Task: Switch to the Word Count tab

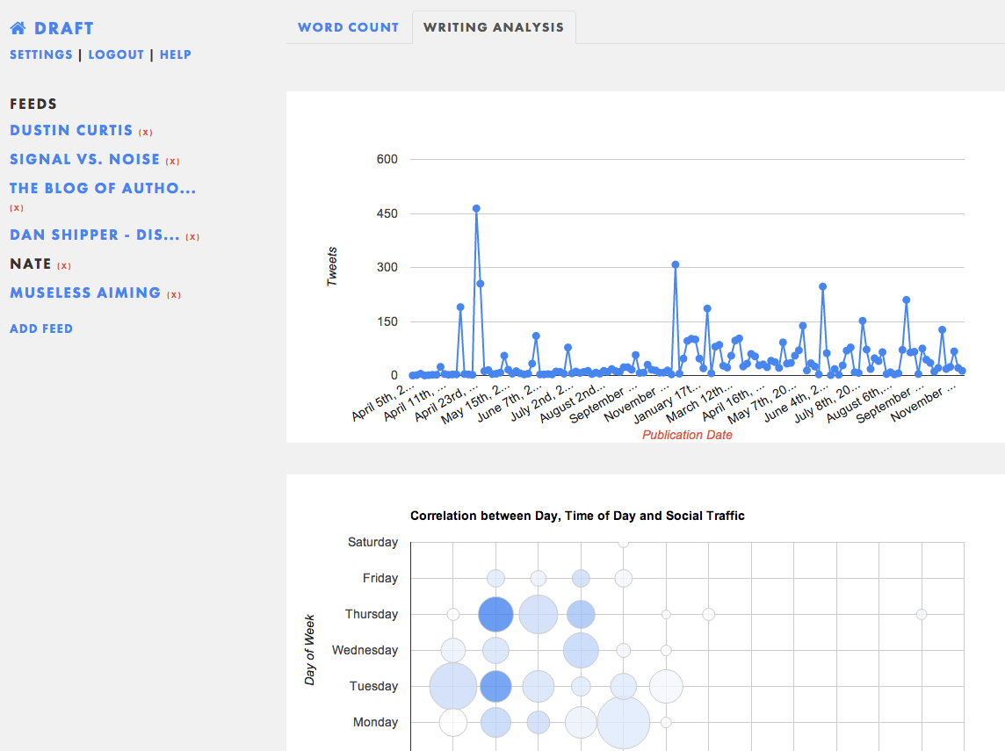Action: pos(348,27)
